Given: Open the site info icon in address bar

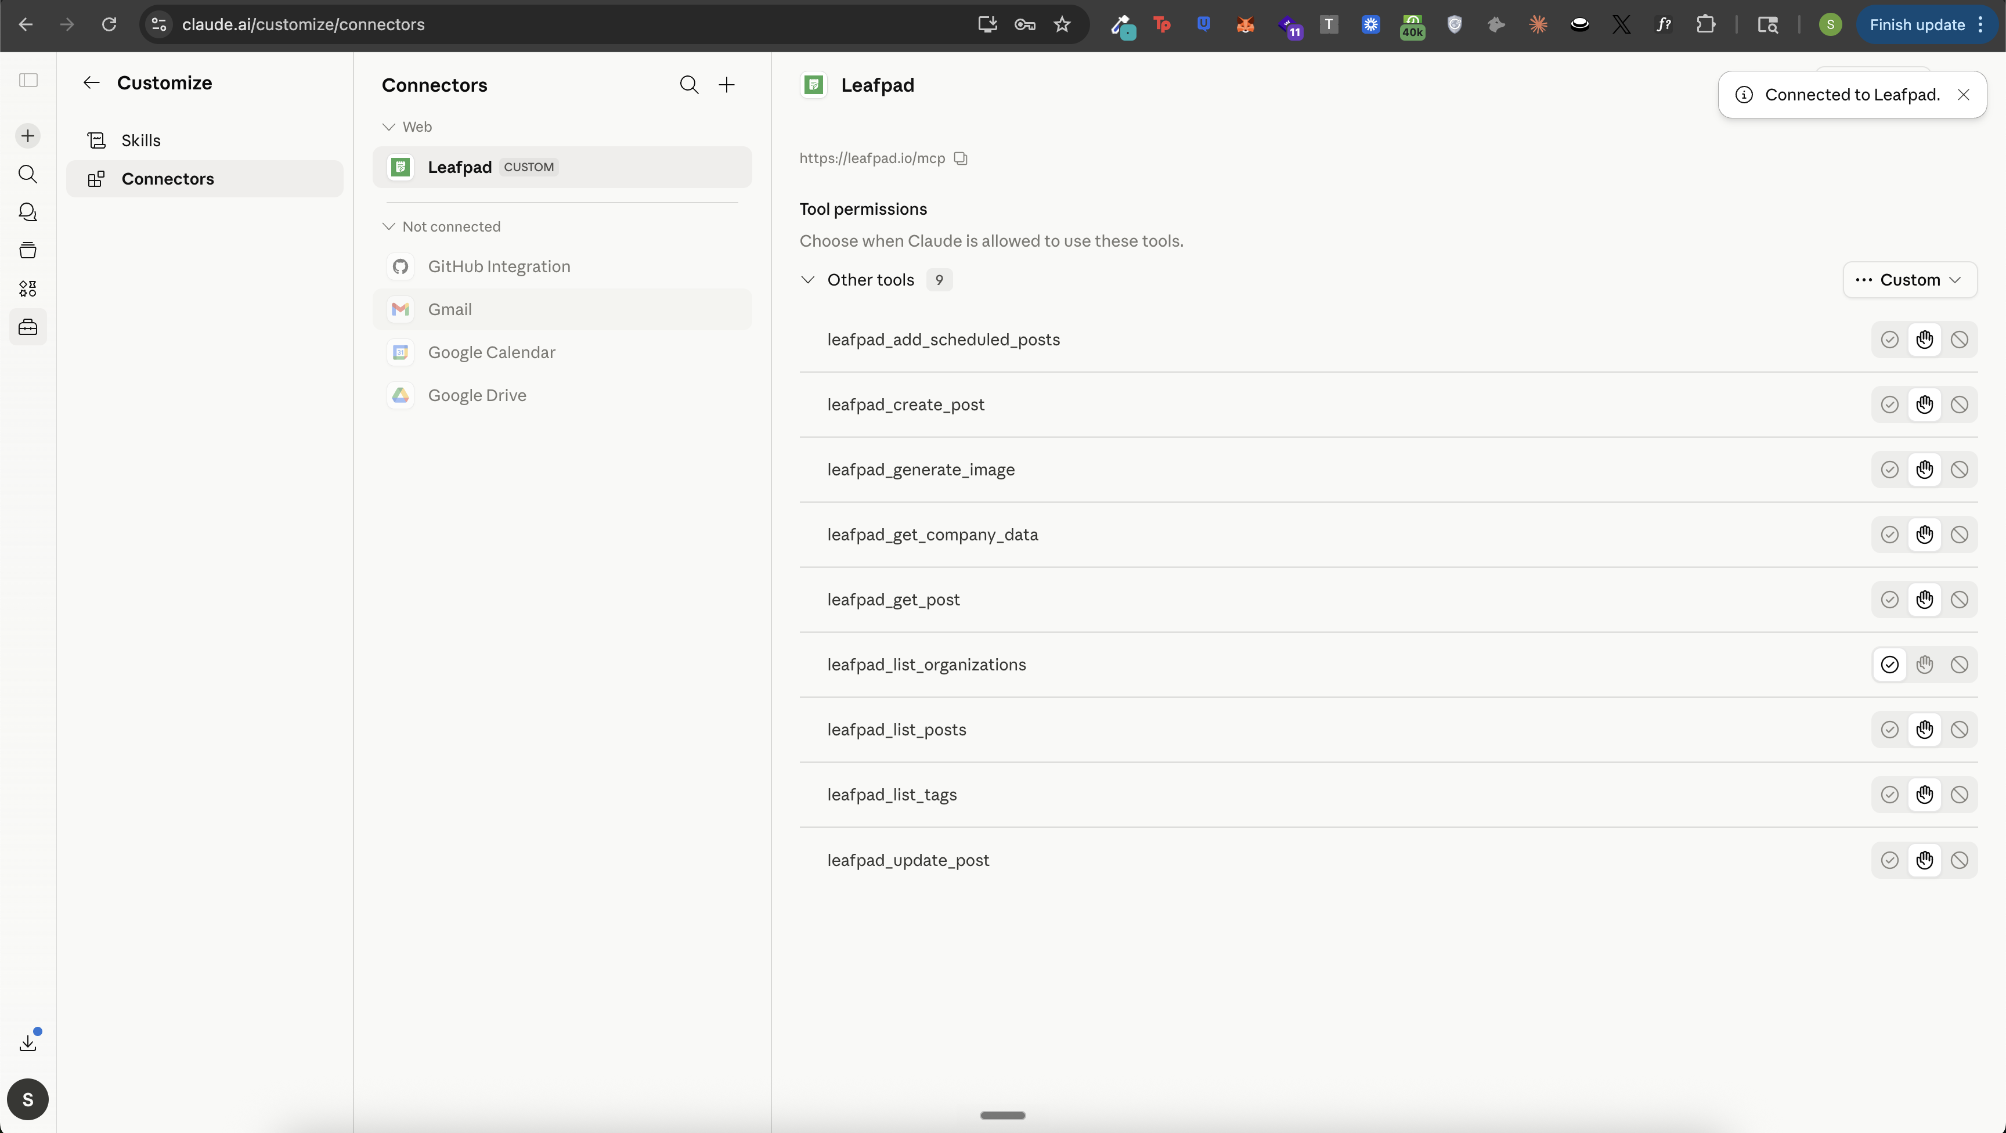Looking at the screenshot, I should click(159, 24).
